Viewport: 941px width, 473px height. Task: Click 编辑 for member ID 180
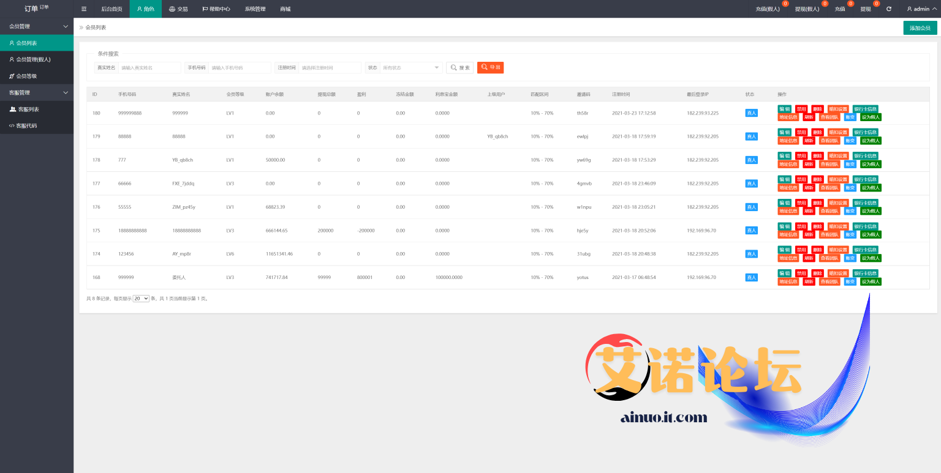coord(785,108)
